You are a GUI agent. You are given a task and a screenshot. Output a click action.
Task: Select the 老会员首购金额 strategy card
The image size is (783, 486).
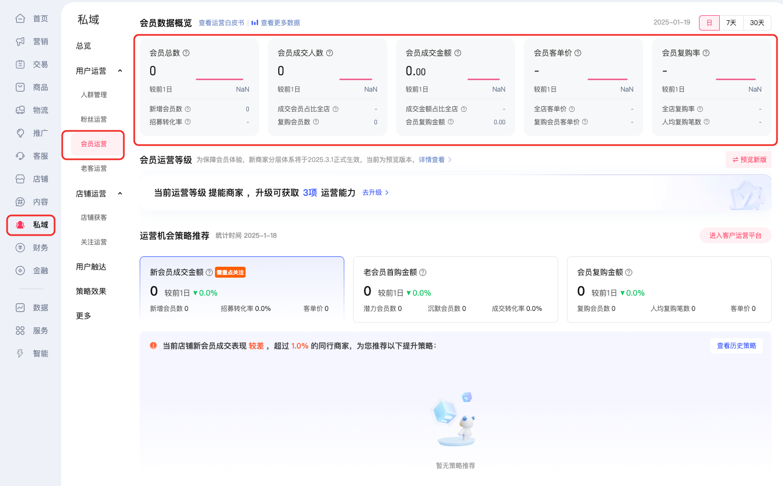[x=456, y=290]
